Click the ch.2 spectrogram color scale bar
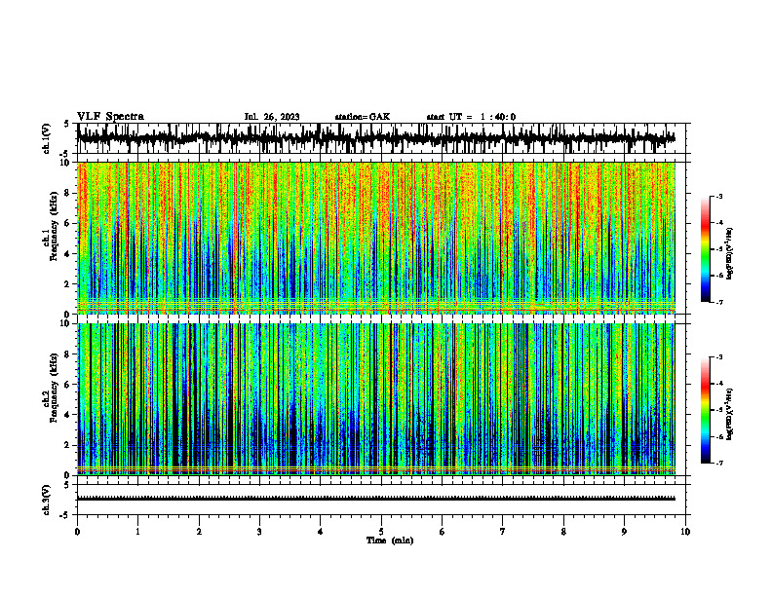 point(705,410)
